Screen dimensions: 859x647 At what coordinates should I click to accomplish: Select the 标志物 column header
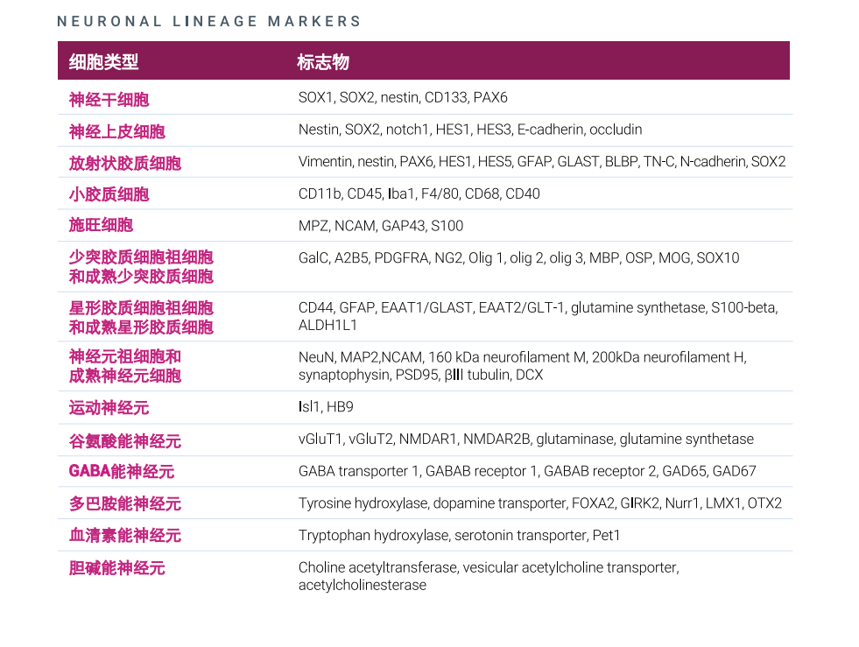[x=323, y=62]
